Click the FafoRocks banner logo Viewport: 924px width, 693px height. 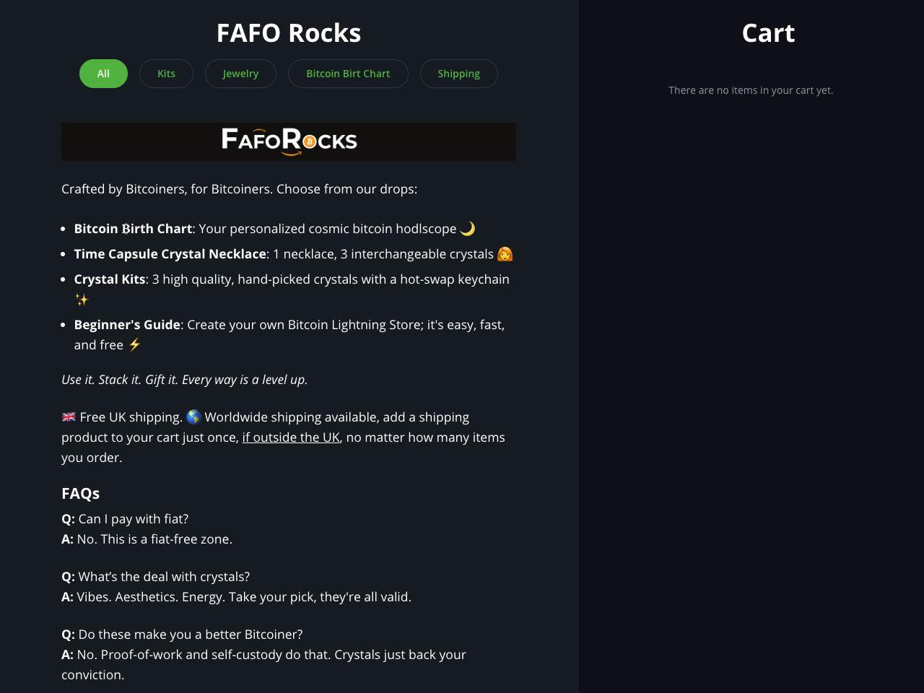[289, 141]
